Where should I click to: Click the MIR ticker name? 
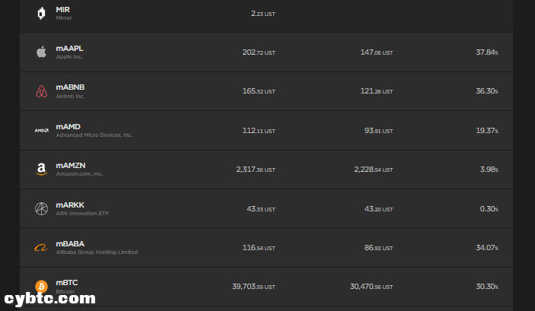(x=62, y=9)
